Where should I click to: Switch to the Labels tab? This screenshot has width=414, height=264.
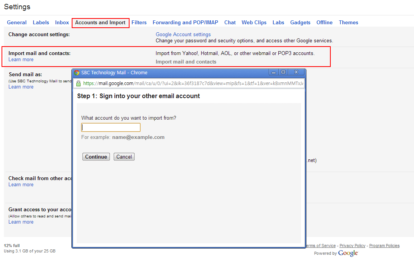41,23
